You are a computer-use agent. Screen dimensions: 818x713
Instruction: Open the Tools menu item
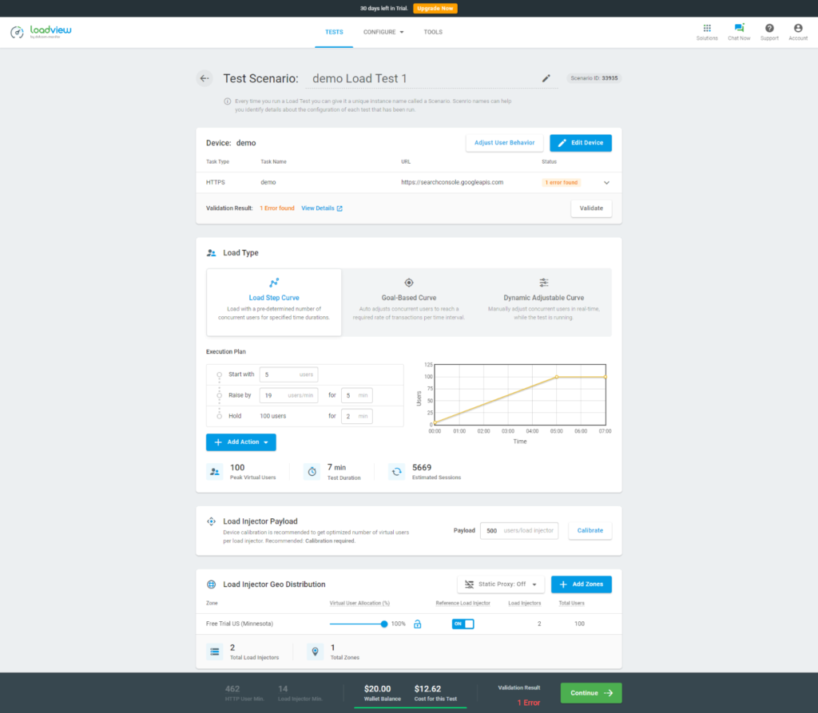[433, 33]
